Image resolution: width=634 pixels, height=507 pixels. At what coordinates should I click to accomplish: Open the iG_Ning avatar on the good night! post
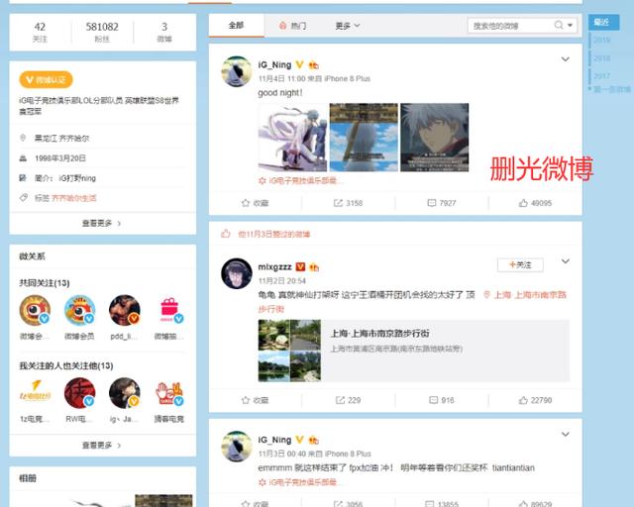coord(237,71)
